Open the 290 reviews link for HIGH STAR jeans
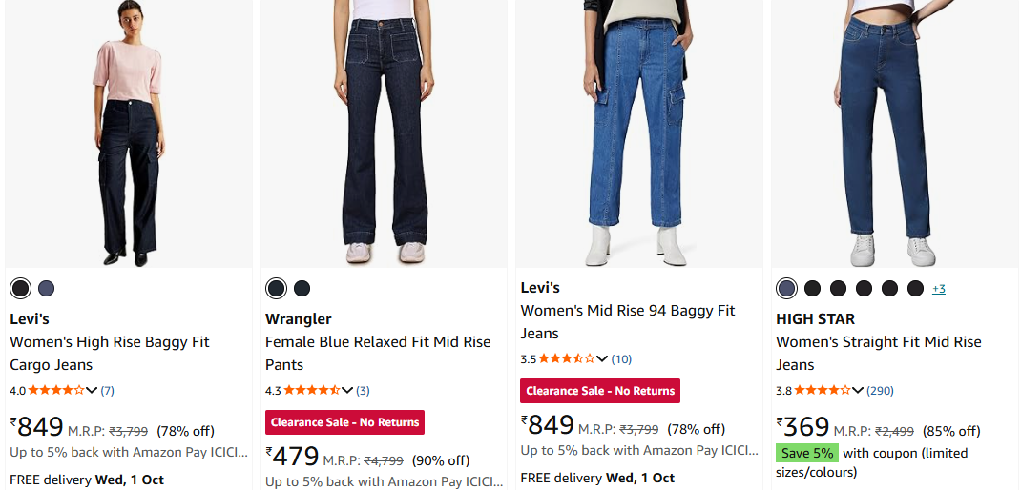 tap(880, 390)
